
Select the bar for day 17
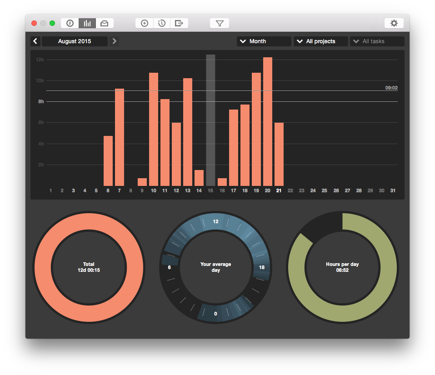click(x=234, y=148)
